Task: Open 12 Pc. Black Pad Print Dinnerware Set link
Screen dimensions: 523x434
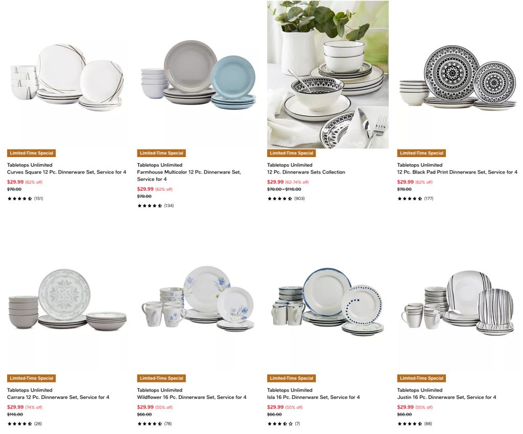Action: 457,172
